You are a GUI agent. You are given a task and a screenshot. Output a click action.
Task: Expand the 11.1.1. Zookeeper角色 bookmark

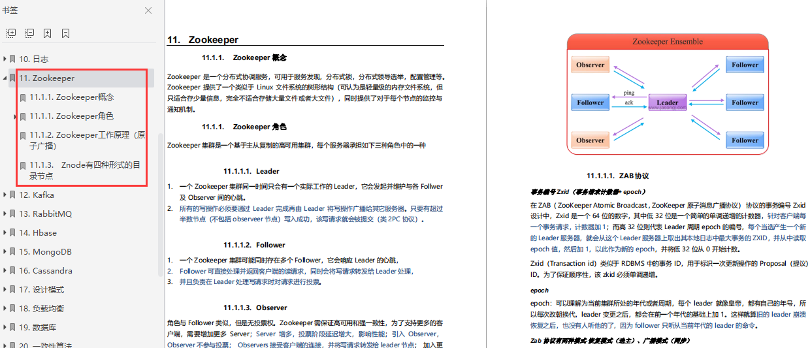coord(15,116)
